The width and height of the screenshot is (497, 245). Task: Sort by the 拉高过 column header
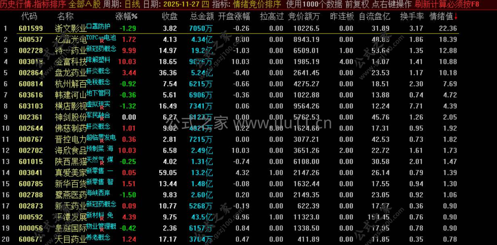(272, 17)
